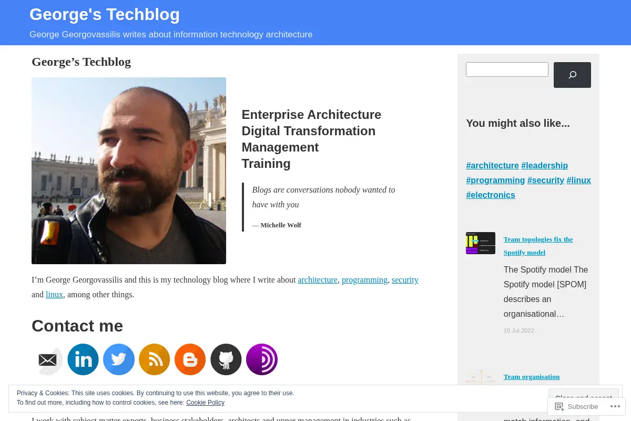Click the Spotify model post excerpt text
Viewport: 631px width, 421px height.
coord(546,292)
